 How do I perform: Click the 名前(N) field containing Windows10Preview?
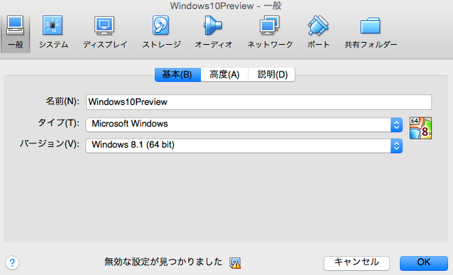pyautogui.click(x=259, y=102)
